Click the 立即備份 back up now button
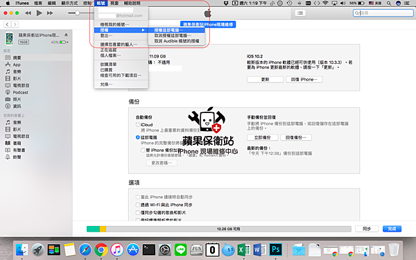This screenshot has height=260, width=416. coord(262,137)
